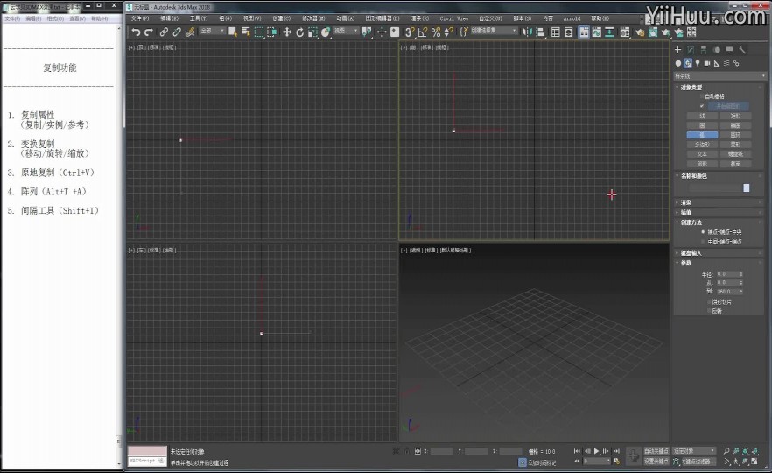Open the 文件(F) menu in 3ds Max

140,18
